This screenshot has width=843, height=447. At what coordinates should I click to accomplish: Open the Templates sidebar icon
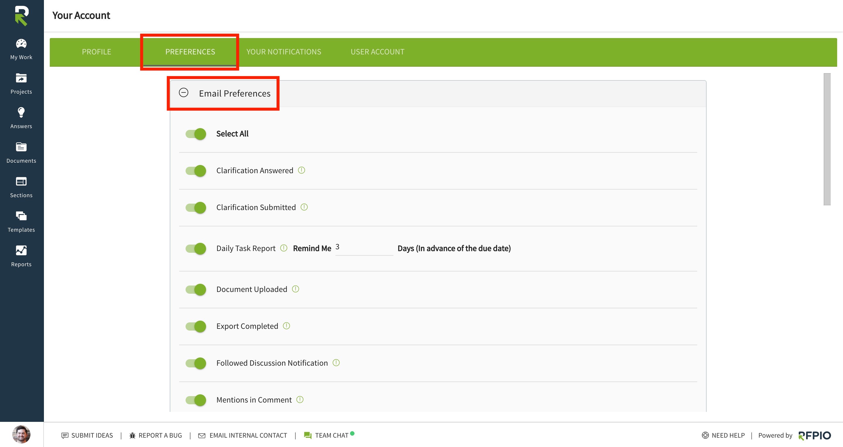point(21,216)
